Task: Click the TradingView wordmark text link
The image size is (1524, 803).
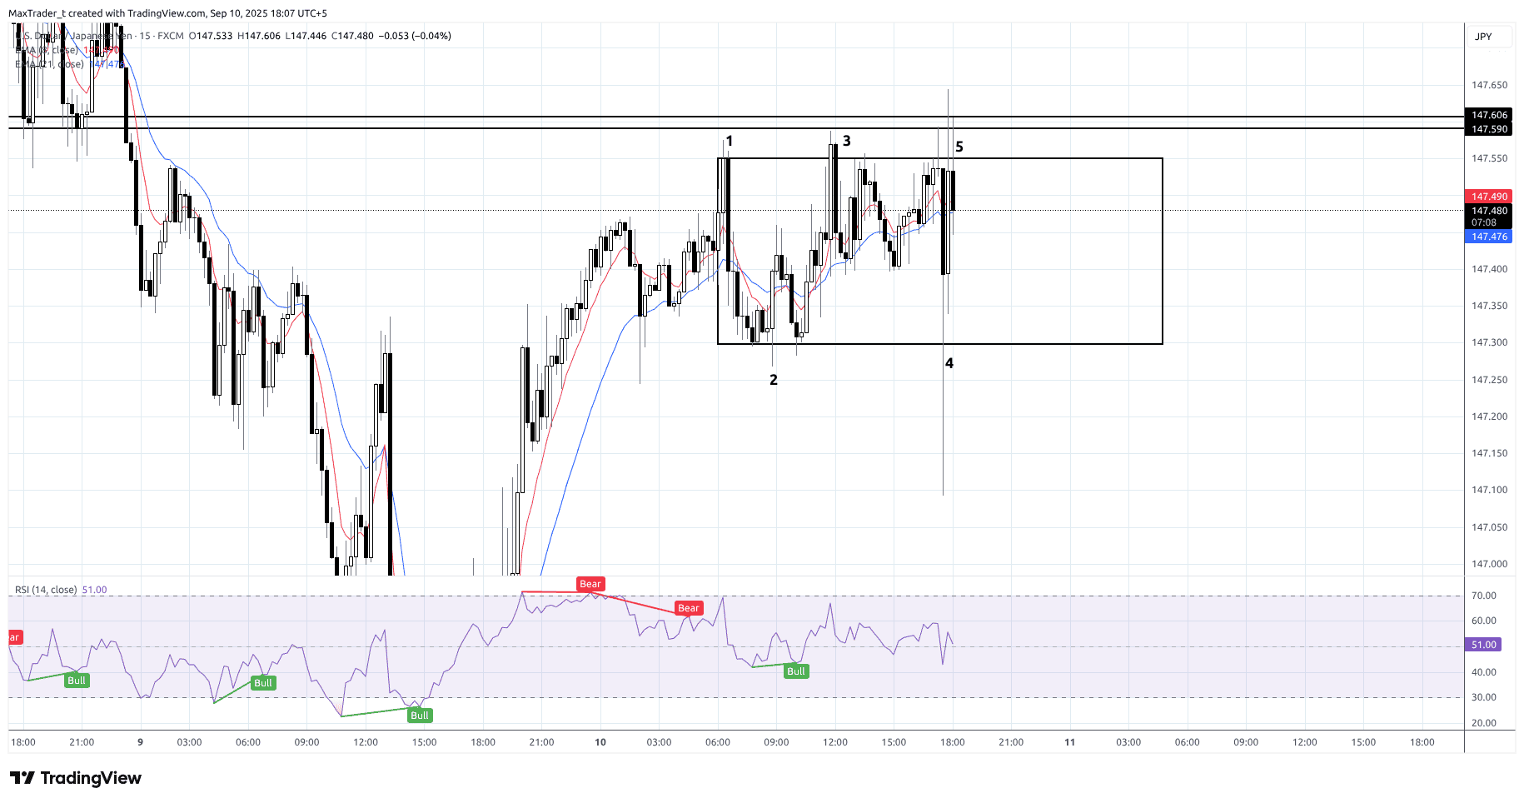Action: coord(91,778)
